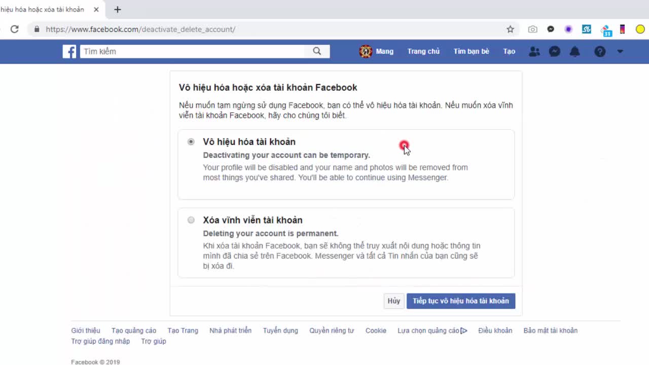Screen dimensions: 649x365
Task: Click Mang profile picture
Action: pyautogui.click(x=366, y=51)
